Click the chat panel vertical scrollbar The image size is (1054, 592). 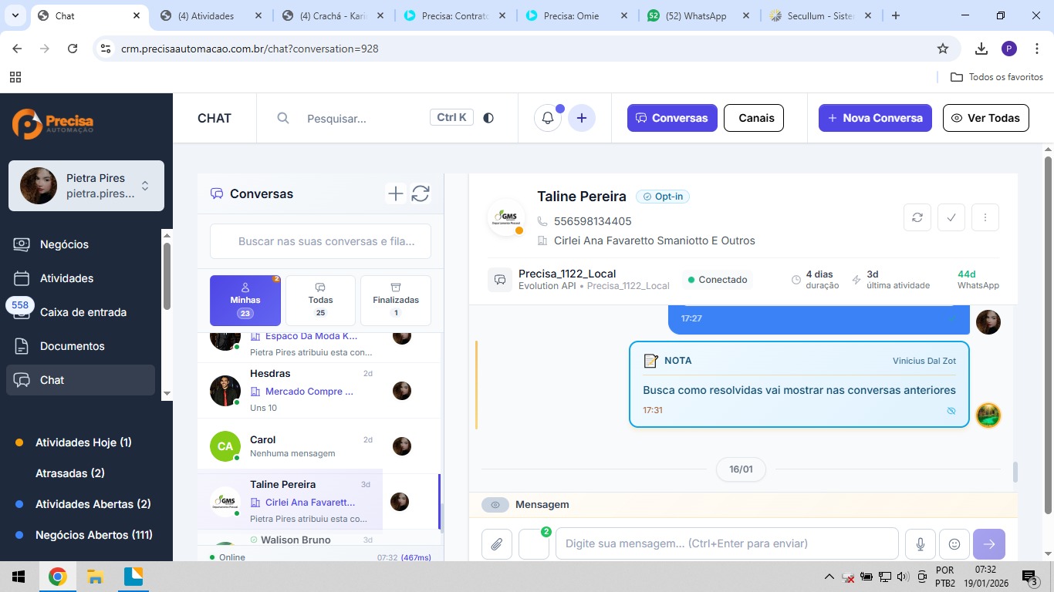(1015, 472)
